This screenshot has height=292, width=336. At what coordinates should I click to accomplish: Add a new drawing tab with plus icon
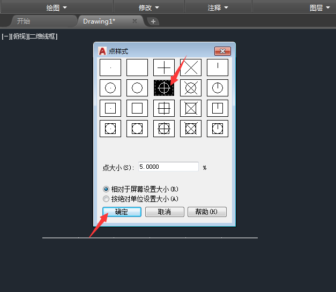point(153,21)
